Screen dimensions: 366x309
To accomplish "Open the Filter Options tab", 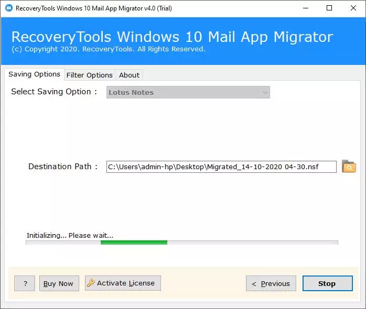I will click(x=89, y=75).
